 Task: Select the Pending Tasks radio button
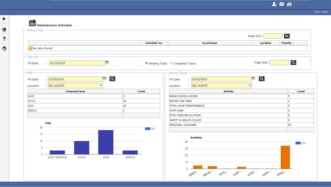click(146, 63)
